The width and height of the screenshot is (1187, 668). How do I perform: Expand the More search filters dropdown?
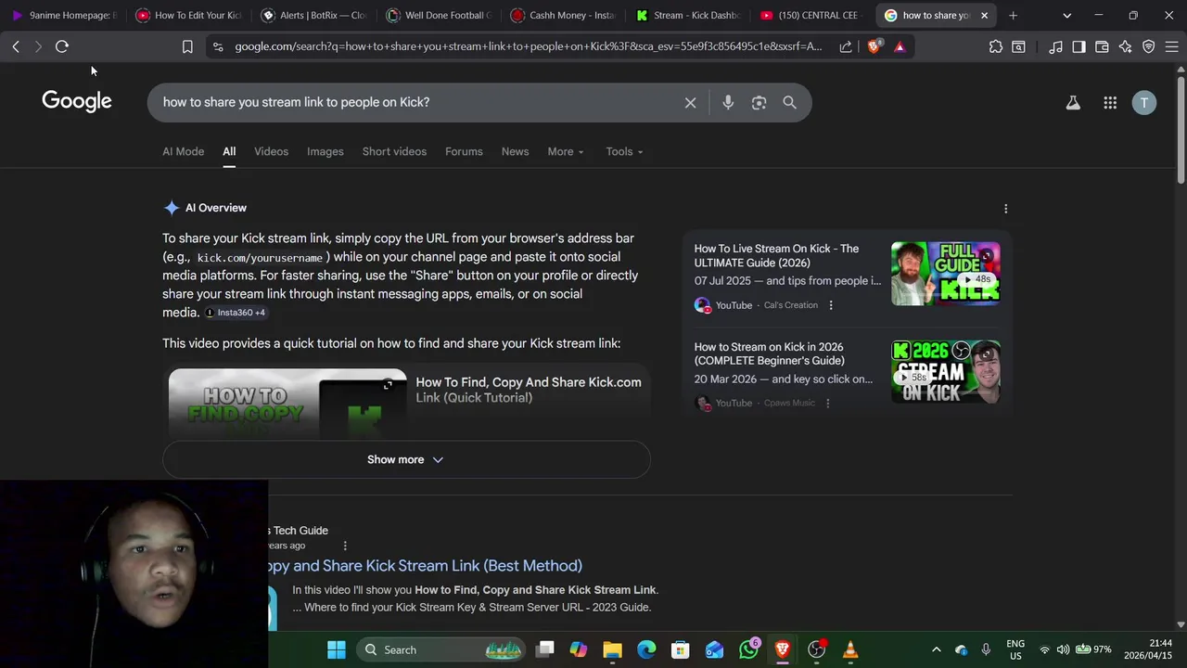tap(566, 151)
